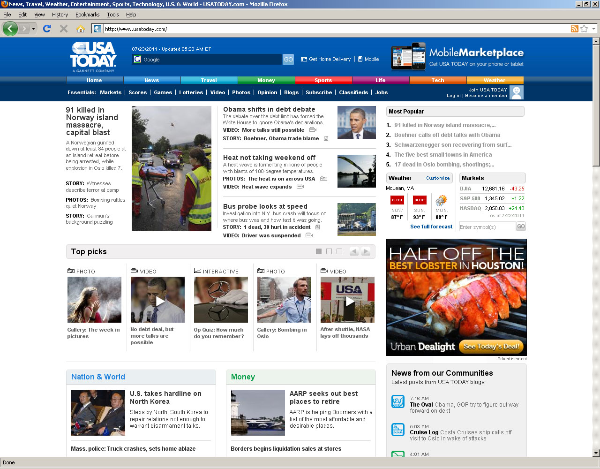The width and height of the screenshot is (600, 469).
Task: Reload the current page
Action: [47, 29]
